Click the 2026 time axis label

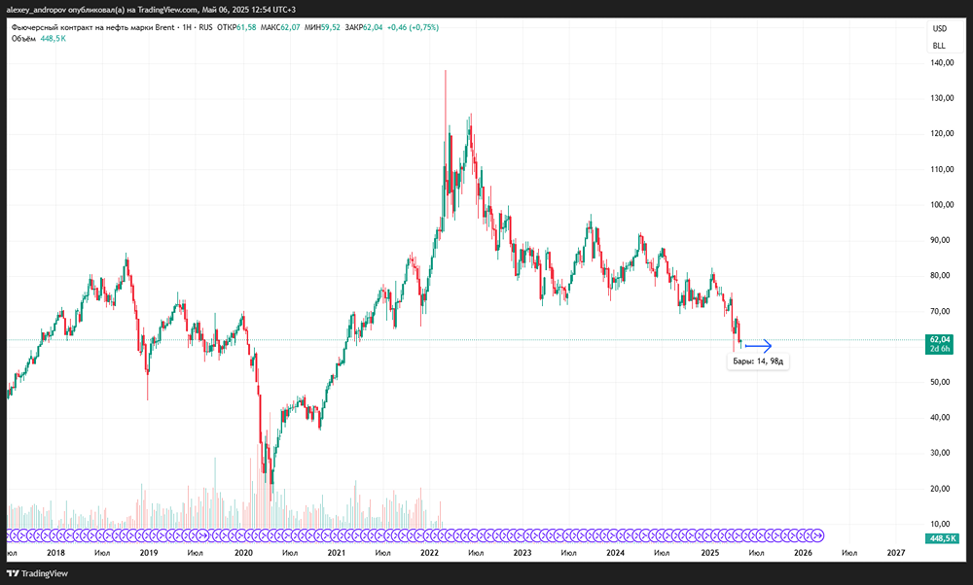803,553
